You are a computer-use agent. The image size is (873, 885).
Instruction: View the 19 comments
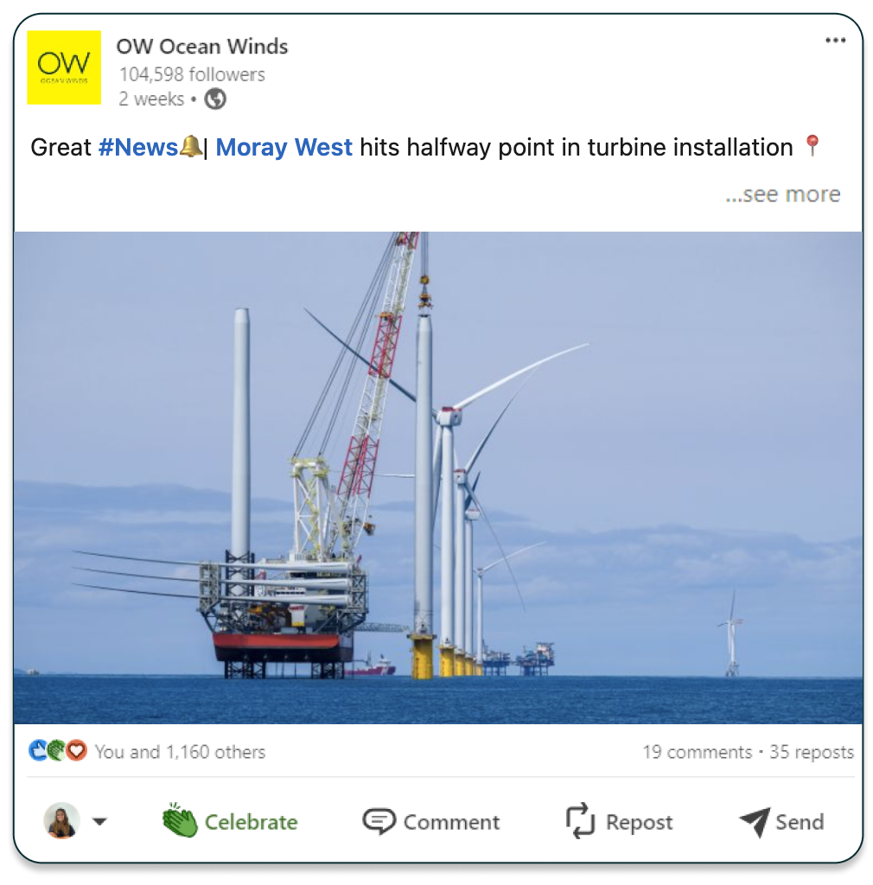697,752
